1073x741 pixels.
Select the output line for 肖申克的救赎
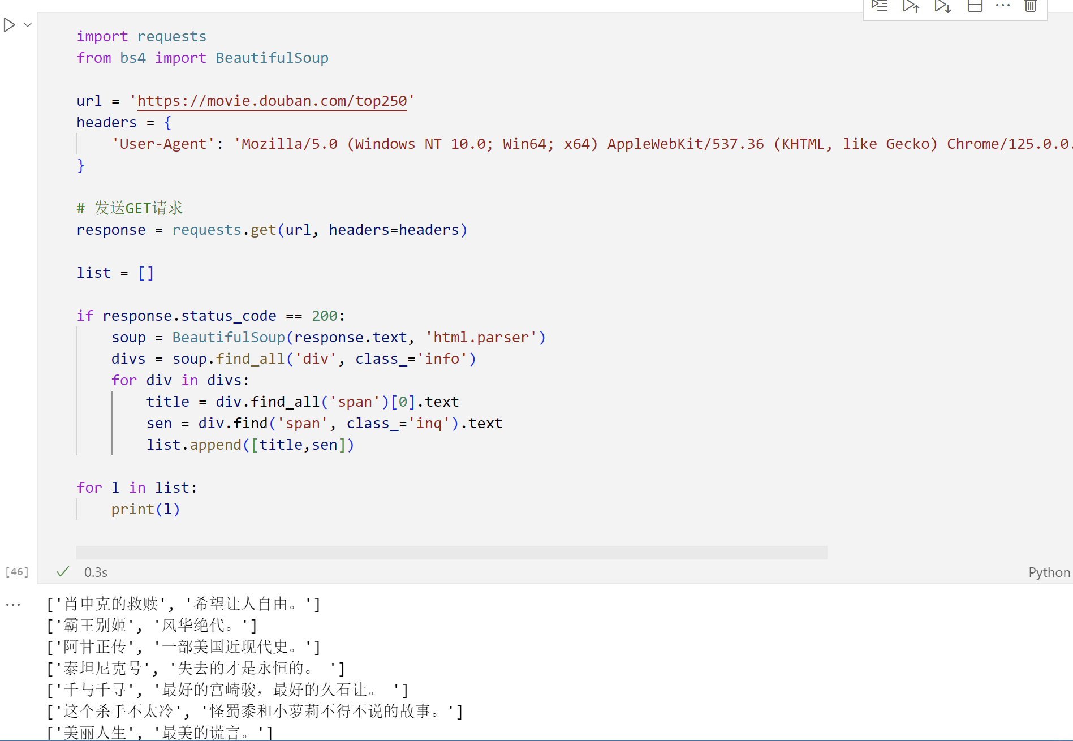[184, 604]
